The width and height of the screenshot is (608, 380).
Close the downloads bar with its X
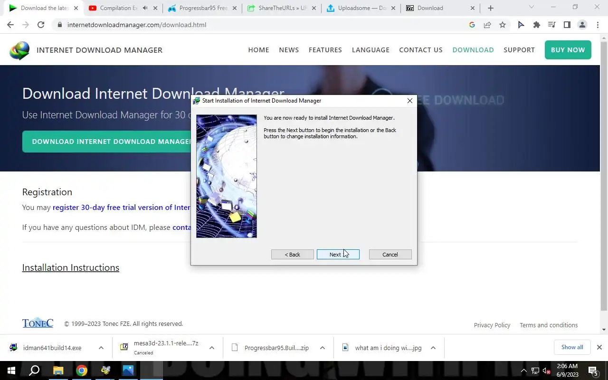pos(599,347)
